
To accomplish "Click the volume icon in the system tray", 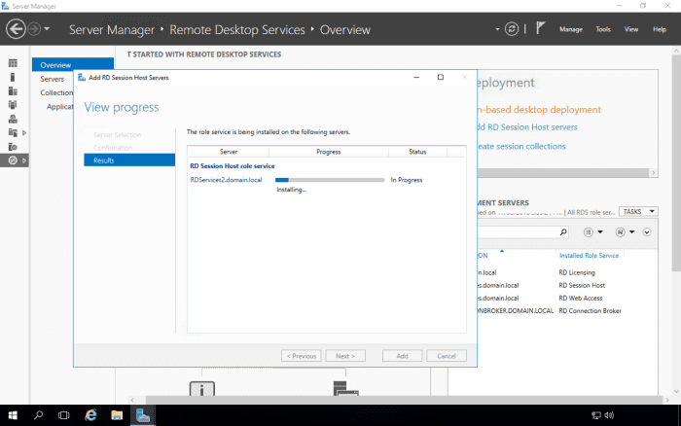I will click(609, 415).
